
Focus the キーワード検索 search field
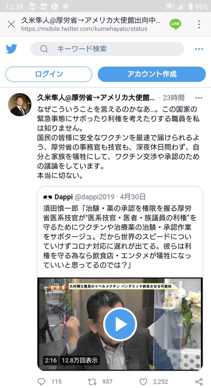pos(107,49)
